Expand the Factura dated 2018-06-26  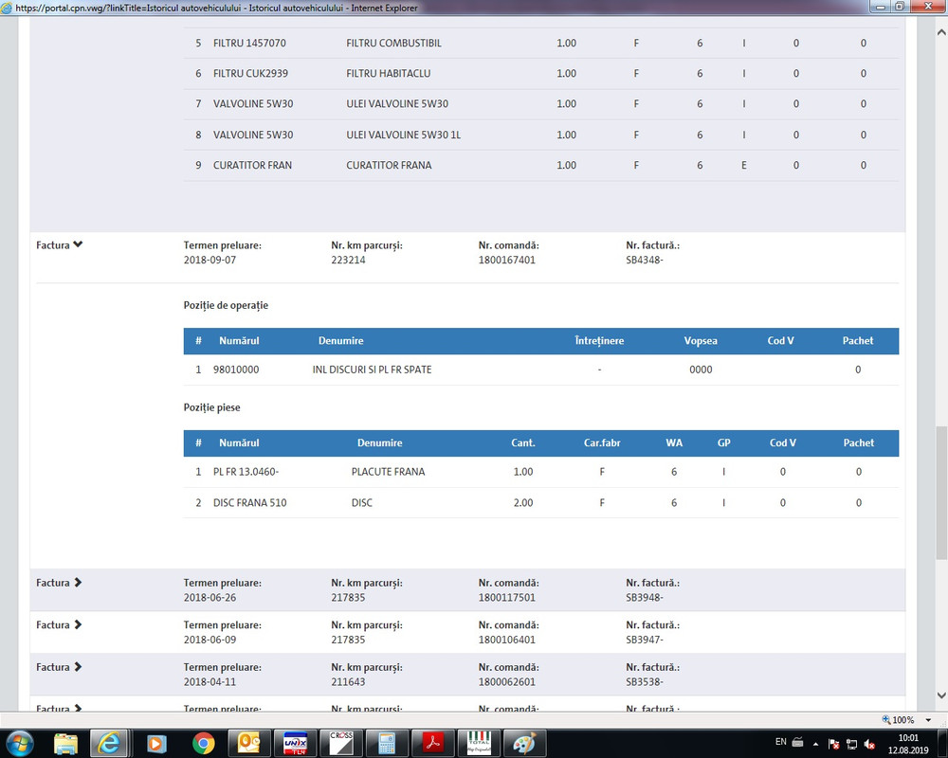pyautogui.click(x=78, y=583)
